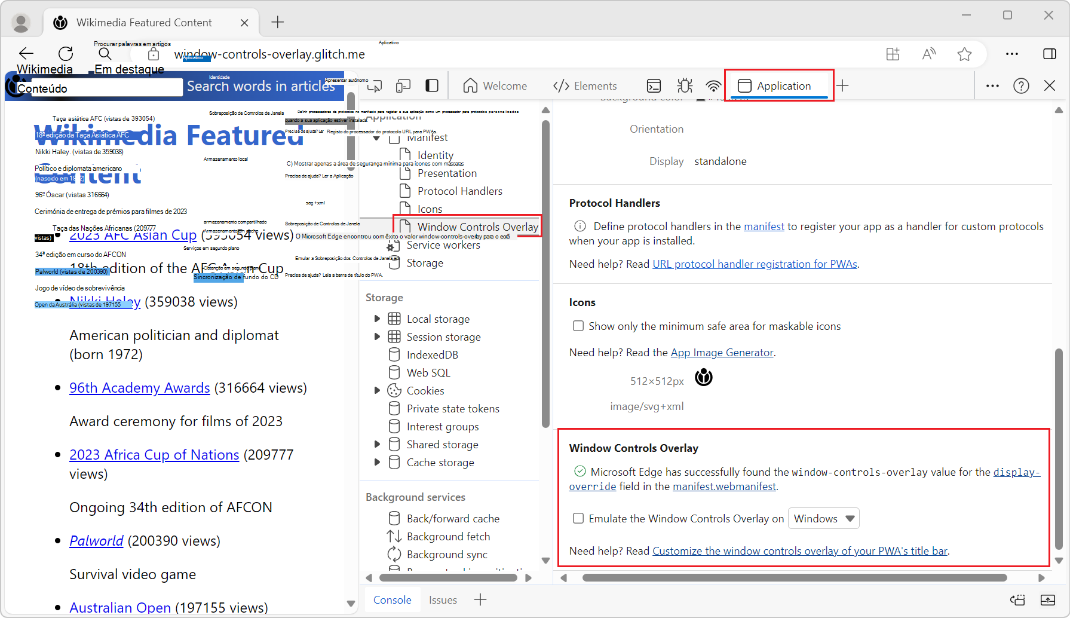Open Customize the window controls overlay link
The image size is (1070, 618).
tap(800, 550)
